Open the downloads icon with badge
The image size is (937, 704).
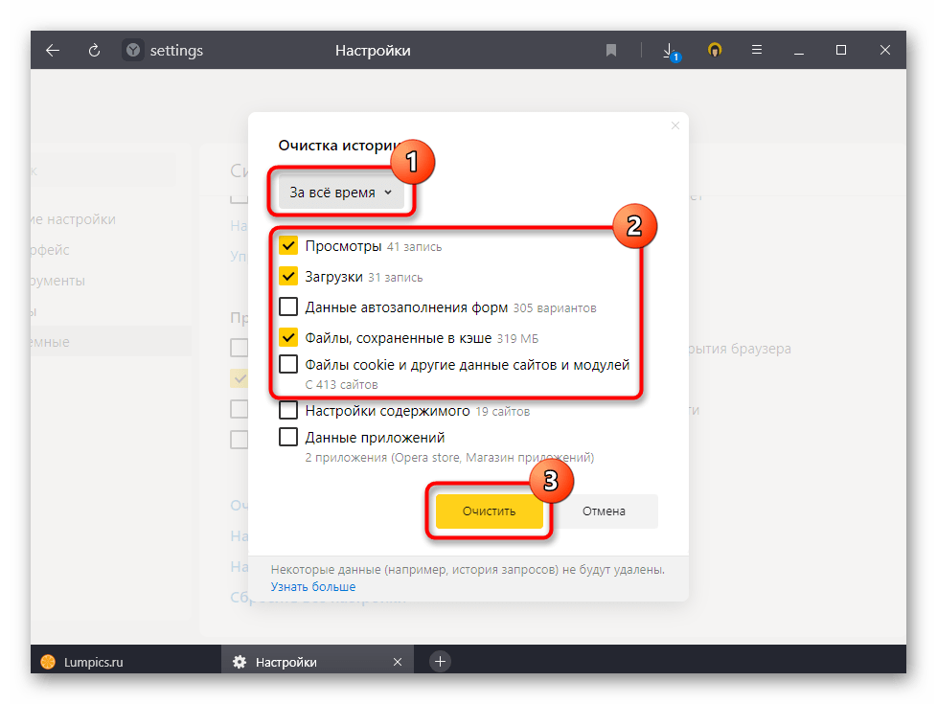click(670, 51)
